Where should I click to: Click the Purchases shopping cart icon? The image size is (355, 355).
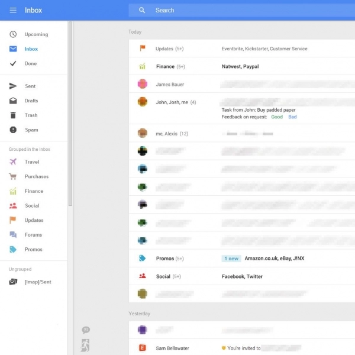[13, 176]
